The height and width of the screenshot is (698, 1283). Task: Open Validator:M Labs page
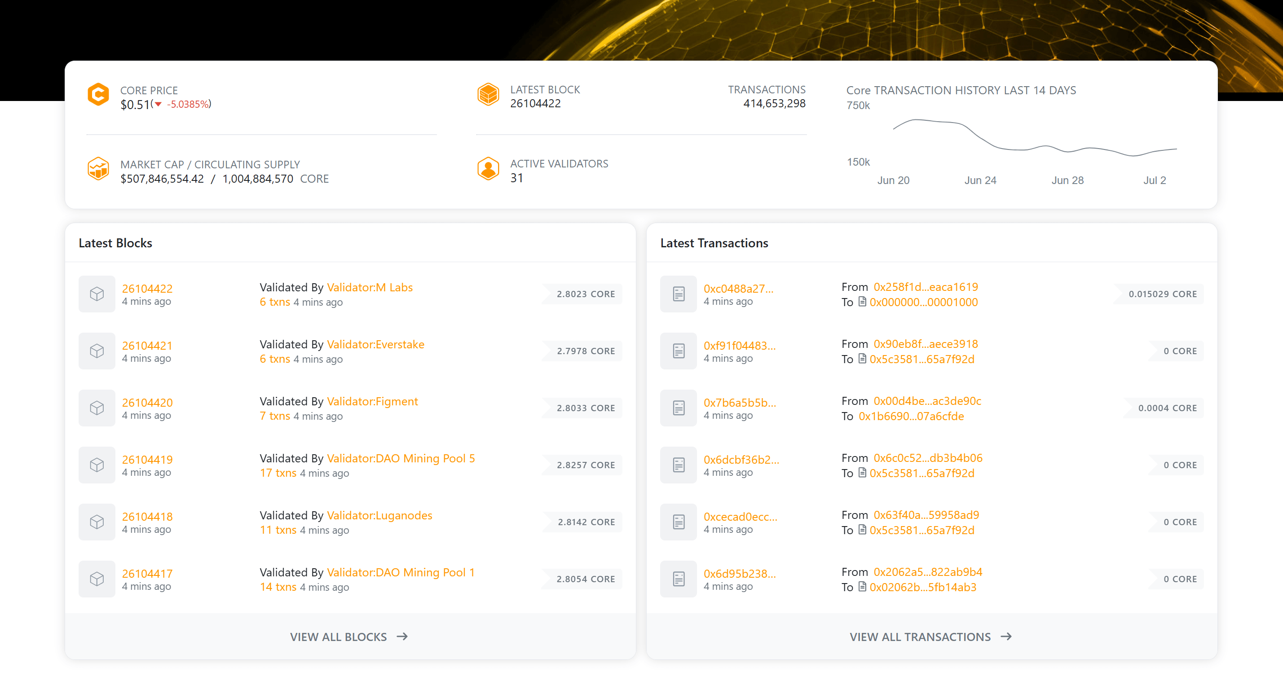(x=370, y=287)
